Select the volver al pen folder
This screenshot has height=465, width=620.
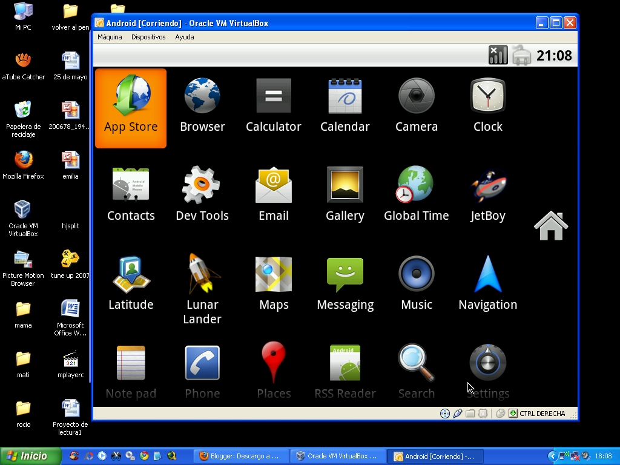70,16
